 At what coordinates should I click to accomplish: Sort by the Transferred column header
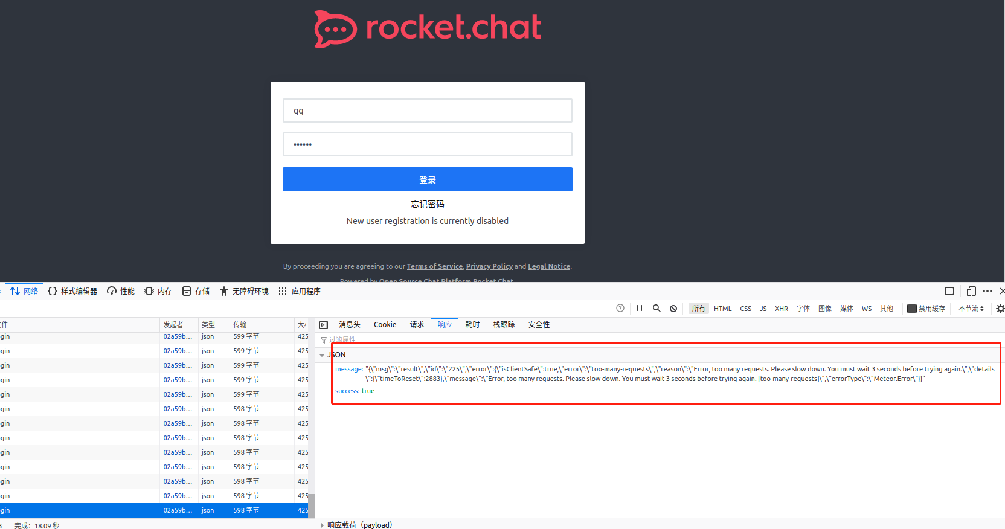pyautogui.click(x=262, y=325)
